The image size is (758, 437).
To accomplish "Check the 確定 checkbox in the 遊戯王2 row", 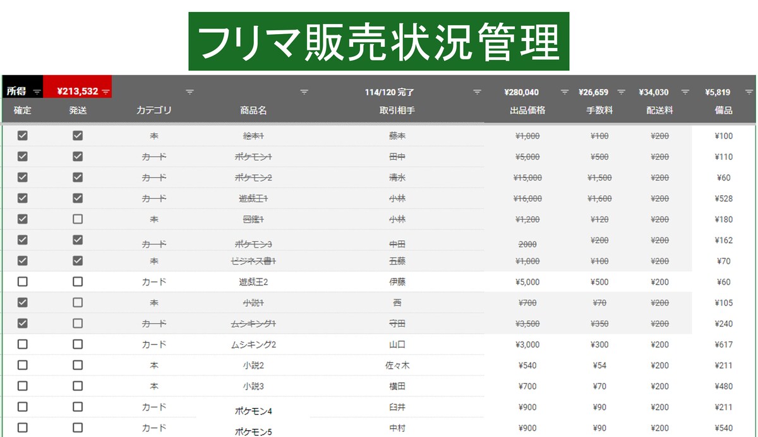I will [x=23, y=282].
